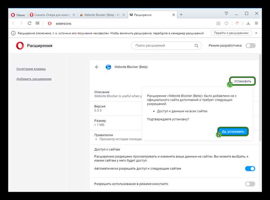
Task: Click size value < 1 МБ
Action: (x=99, y=125)
